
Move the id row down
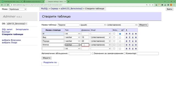[133, 34]
